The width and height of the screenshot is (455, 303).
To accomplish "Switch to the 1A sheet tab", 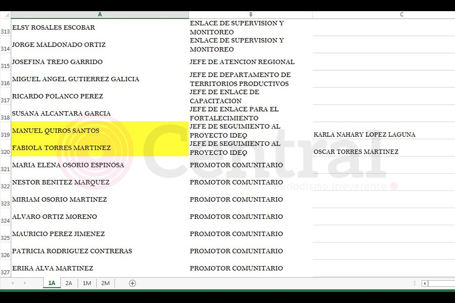I will (52, 283).
